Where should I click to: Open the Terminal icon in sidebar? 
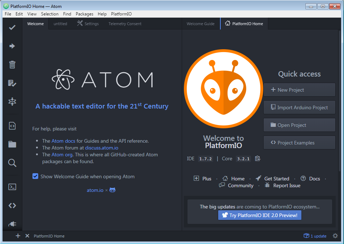[x=12, y=187]
